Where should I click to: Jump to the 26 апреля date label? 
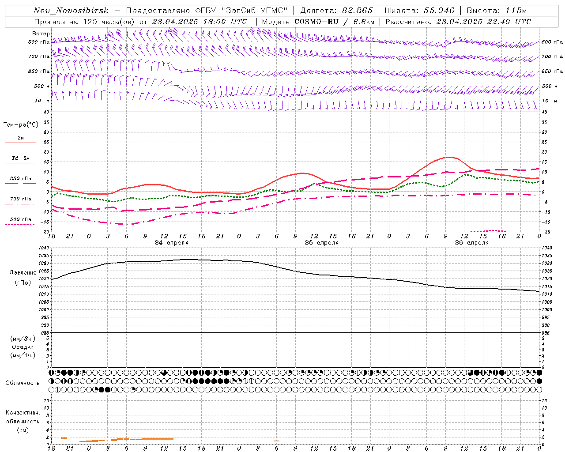pyautogui.click(x=472, y=243)
